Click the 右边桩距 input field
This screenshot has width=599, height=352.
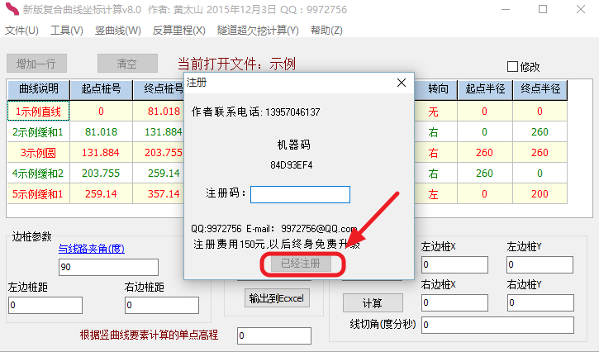point(162,306)
